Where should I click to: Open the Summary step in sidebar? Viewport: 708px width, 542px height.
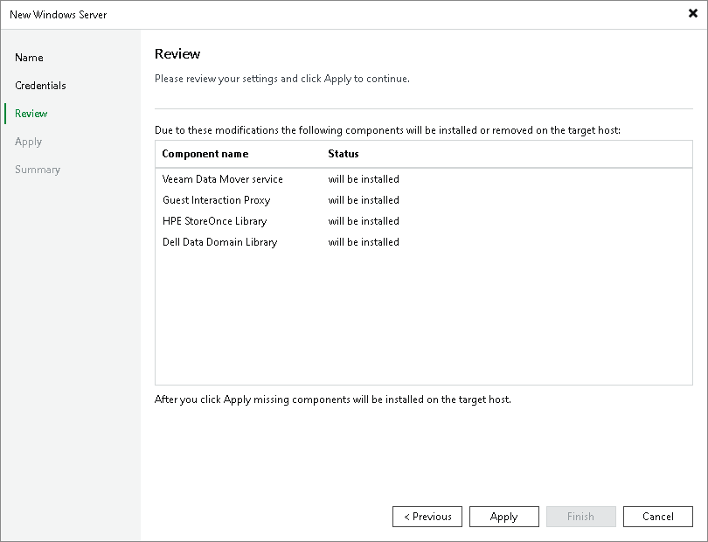click(x=38, y=170)
